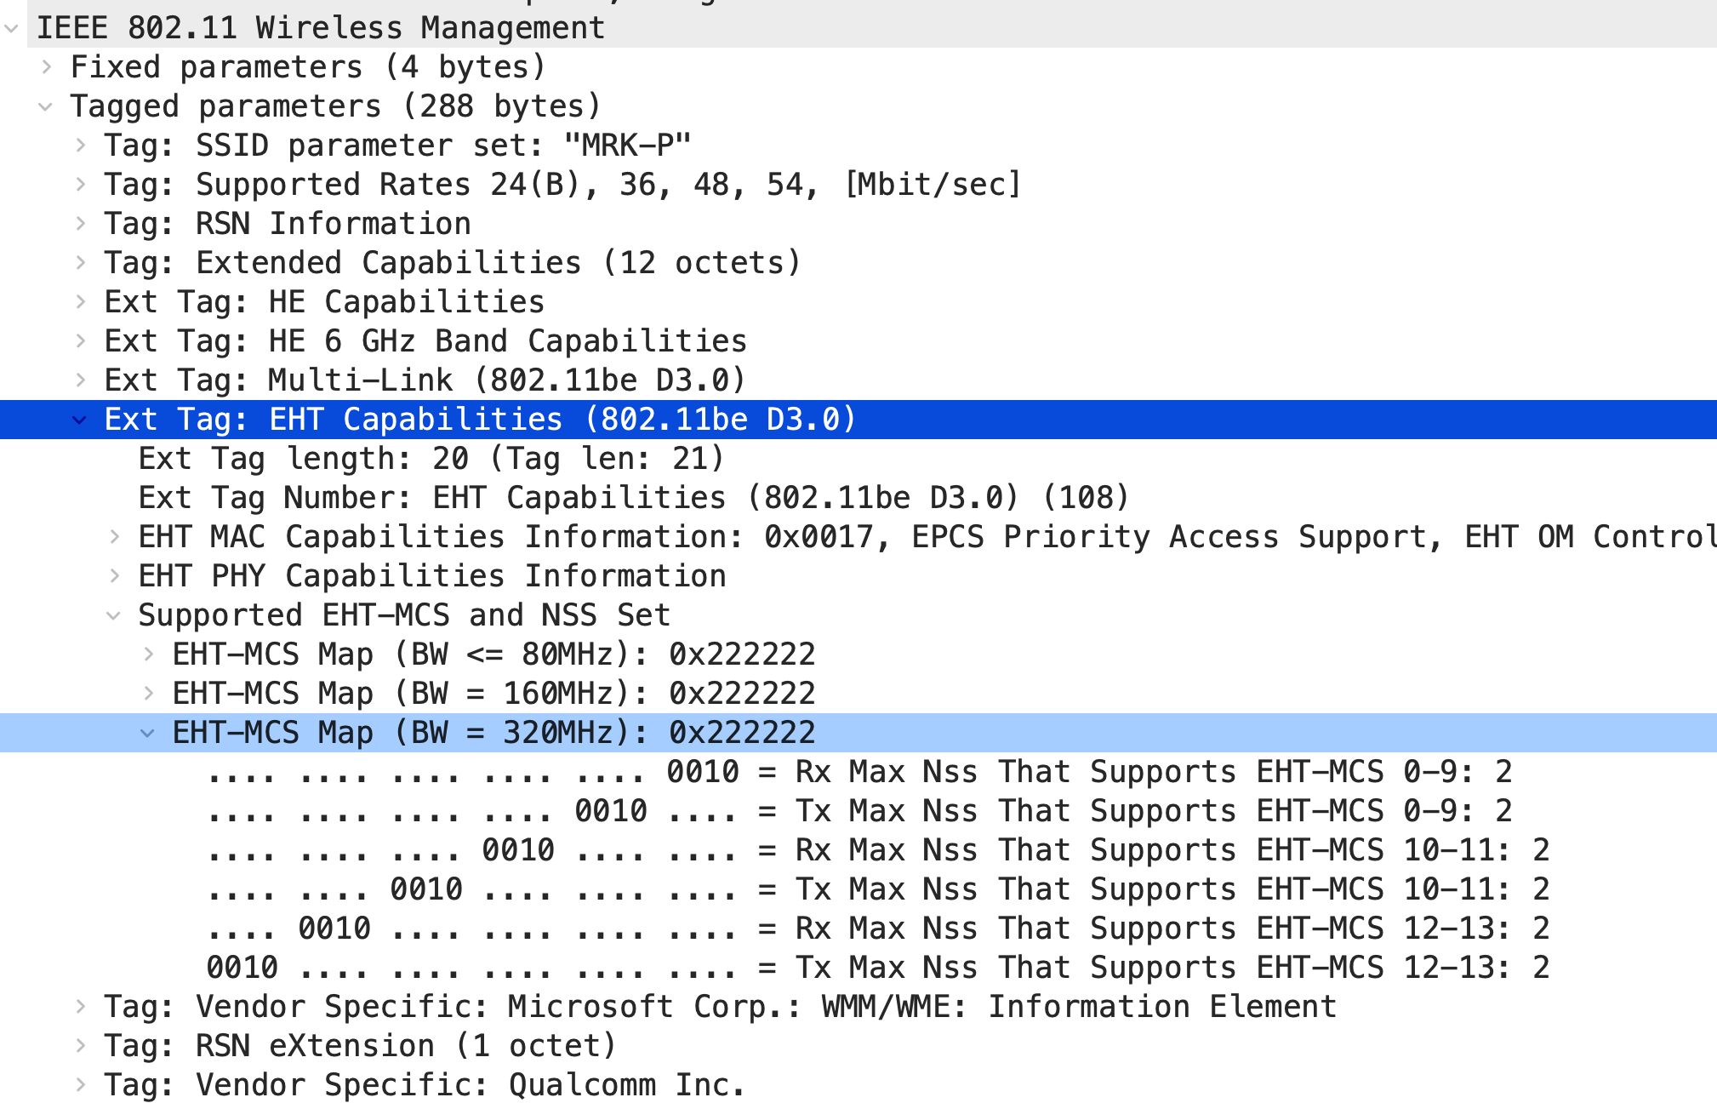Expand EHT MAC Capabilities Information node
Image resolution: width=1717 pixels, height=1103 pixels.
115,537
